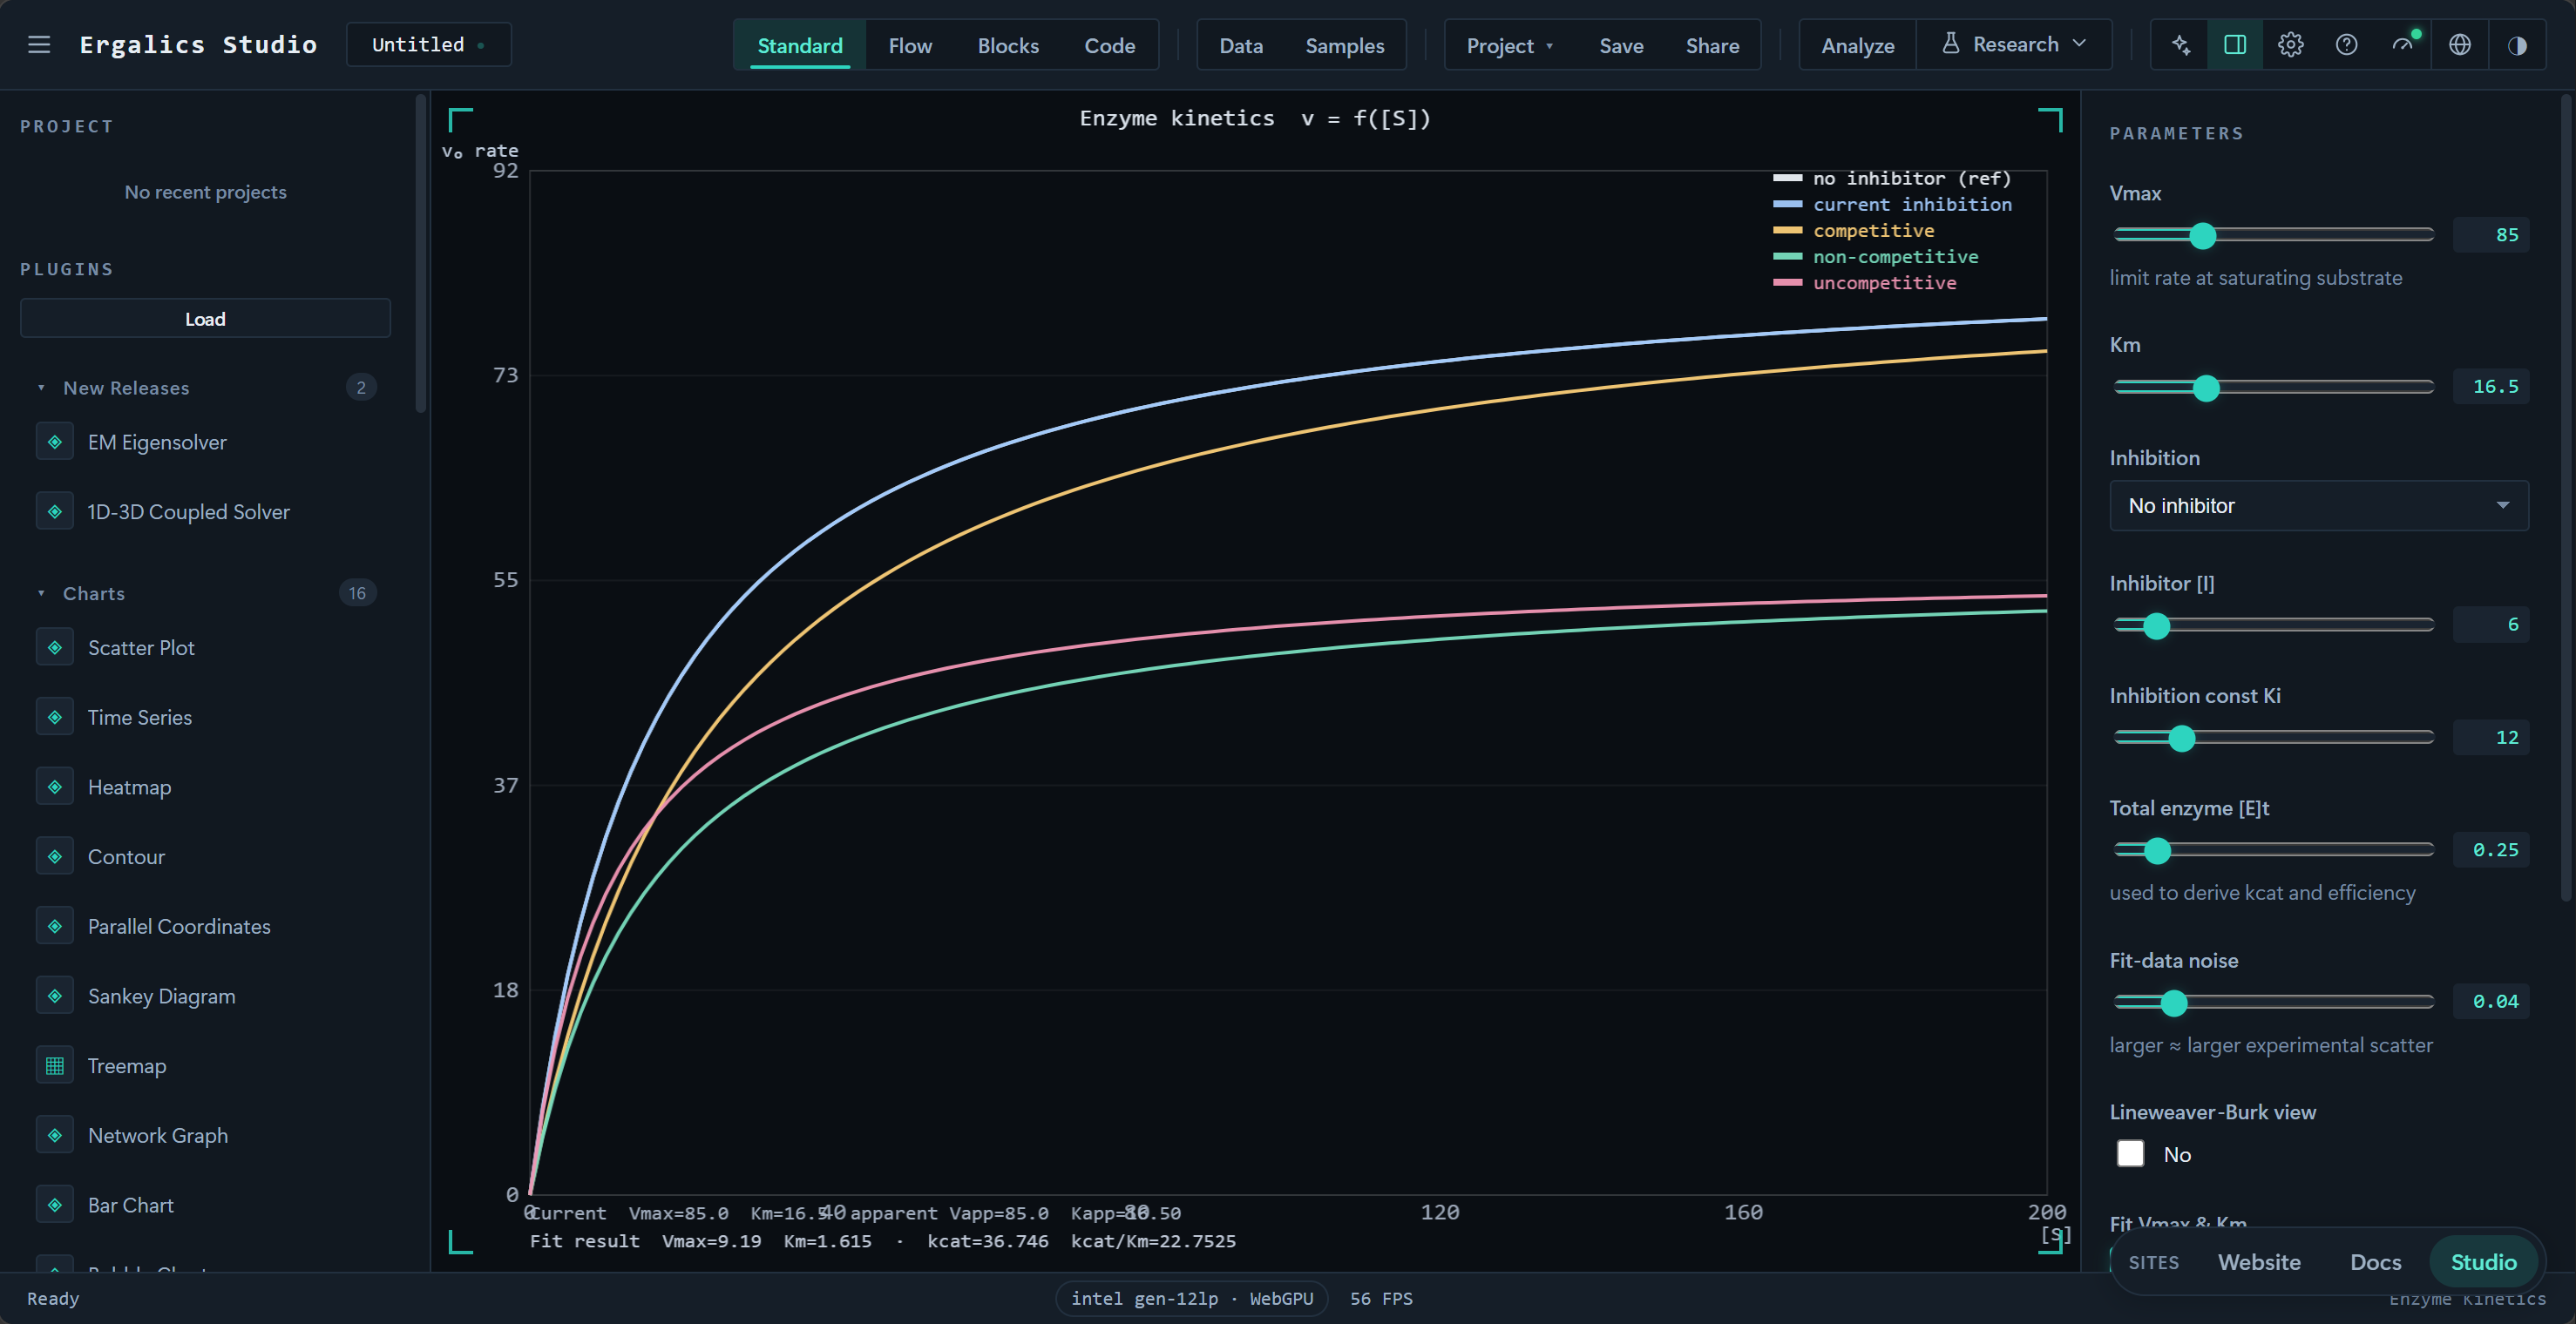Open the Project dropdown menu
Image resolution: width=2576 pixels, height=1324 pixels.
pyautogui.click(x=1509, y=45)
